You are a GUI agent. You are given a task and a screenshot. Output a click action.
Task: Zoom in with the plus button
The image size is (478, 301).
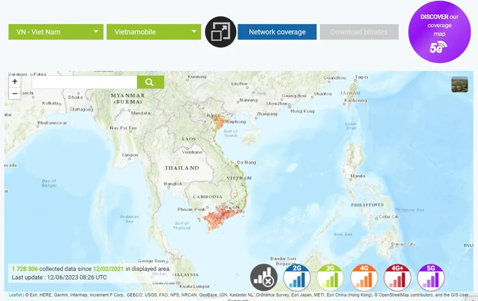click(15, 82)
